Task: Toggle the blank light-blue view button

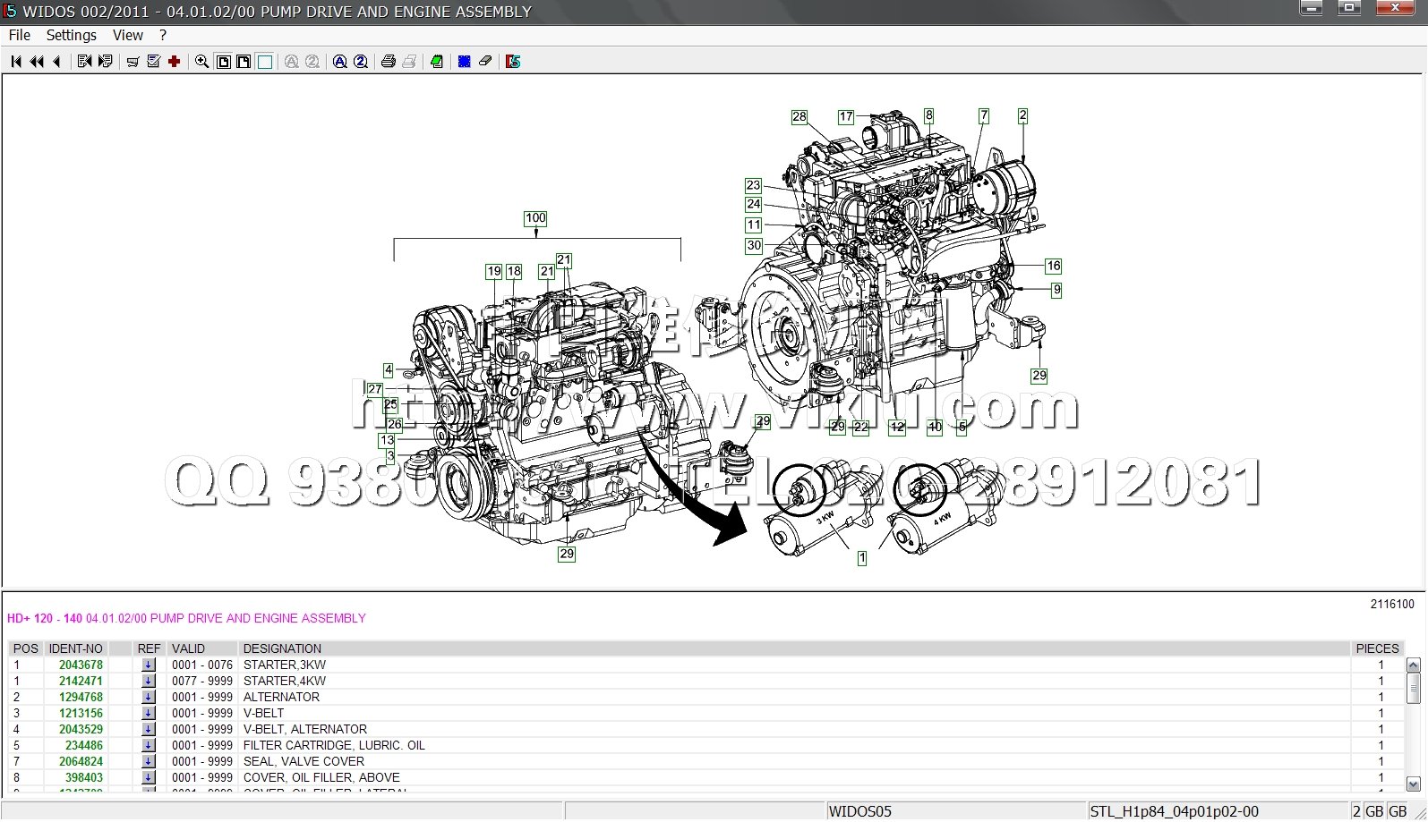Action: coord(265,62)
